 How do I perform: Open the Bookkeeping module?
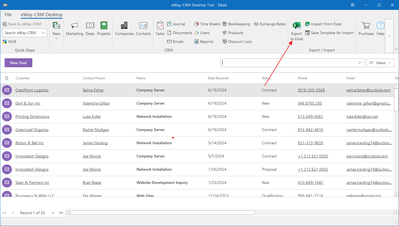click(236, 24)
